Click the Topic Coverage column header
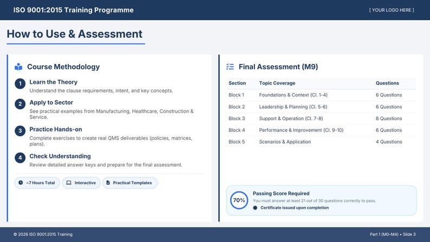 pyautogui.click(x=277, y=83)
